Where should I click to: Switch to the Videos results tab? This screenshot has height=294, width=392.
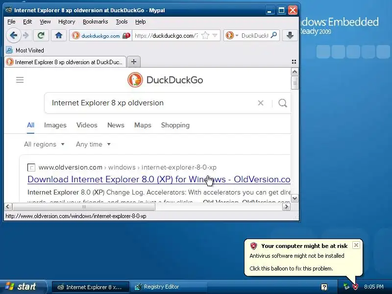click(x=87, y=125)
